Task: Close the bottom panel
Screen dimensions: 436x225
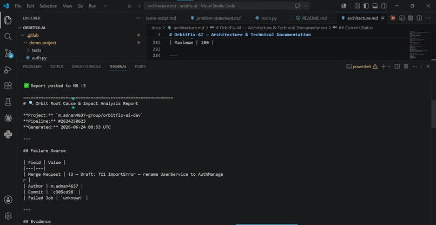Action: tap(428, 67)
